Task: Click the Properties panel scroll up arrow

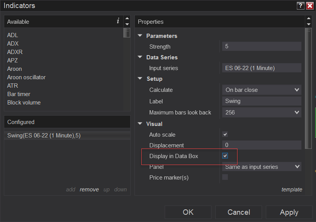Action: coord(309,19)
